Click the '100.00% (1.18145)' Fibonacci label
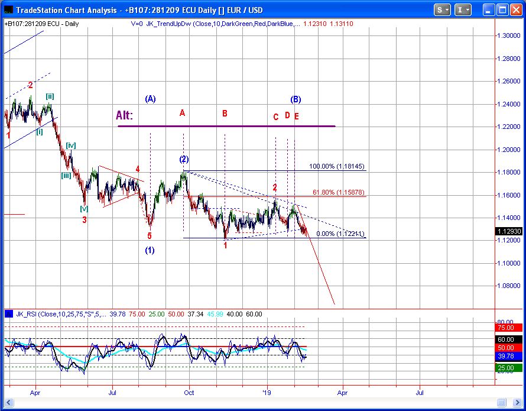The image size is (526, 411). click(337, 166)
